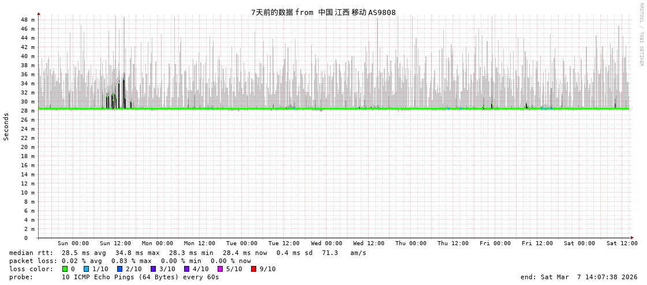
Task: Click the Sat 12:00 time axis label
Action: click(x=622, y=243)
